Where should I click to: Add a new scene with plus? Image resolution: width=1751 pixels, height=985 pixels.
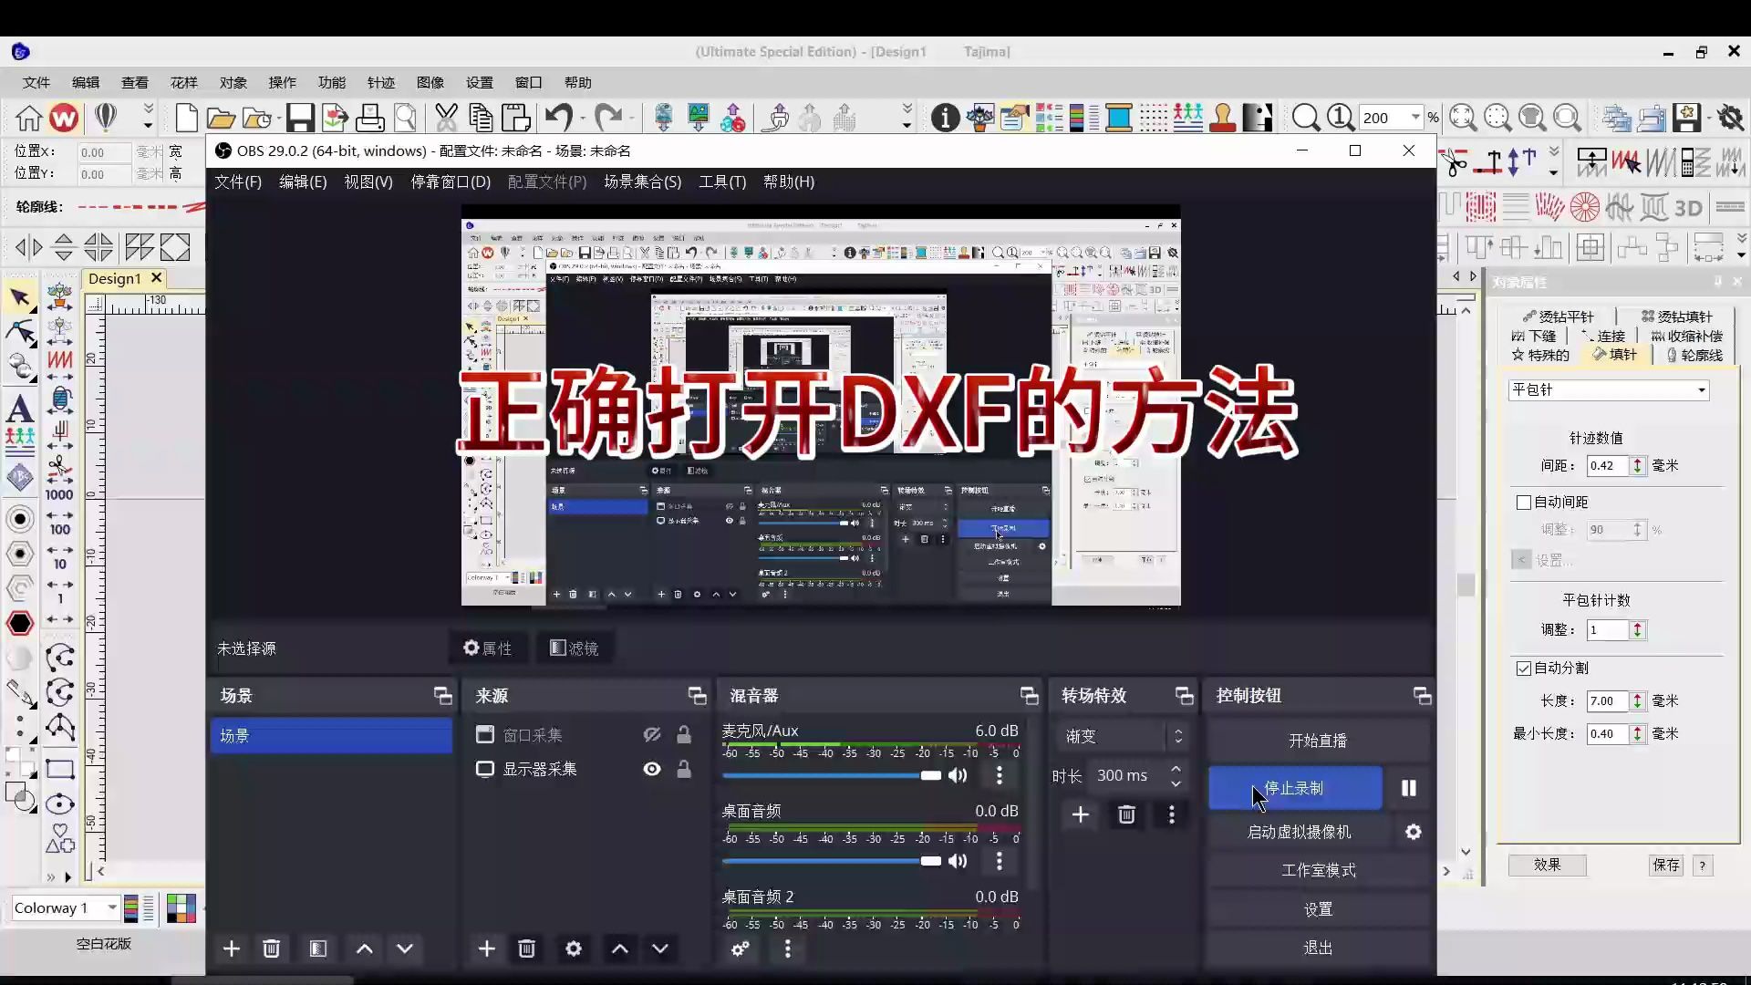pyautogui.click(x=232, y=949)
